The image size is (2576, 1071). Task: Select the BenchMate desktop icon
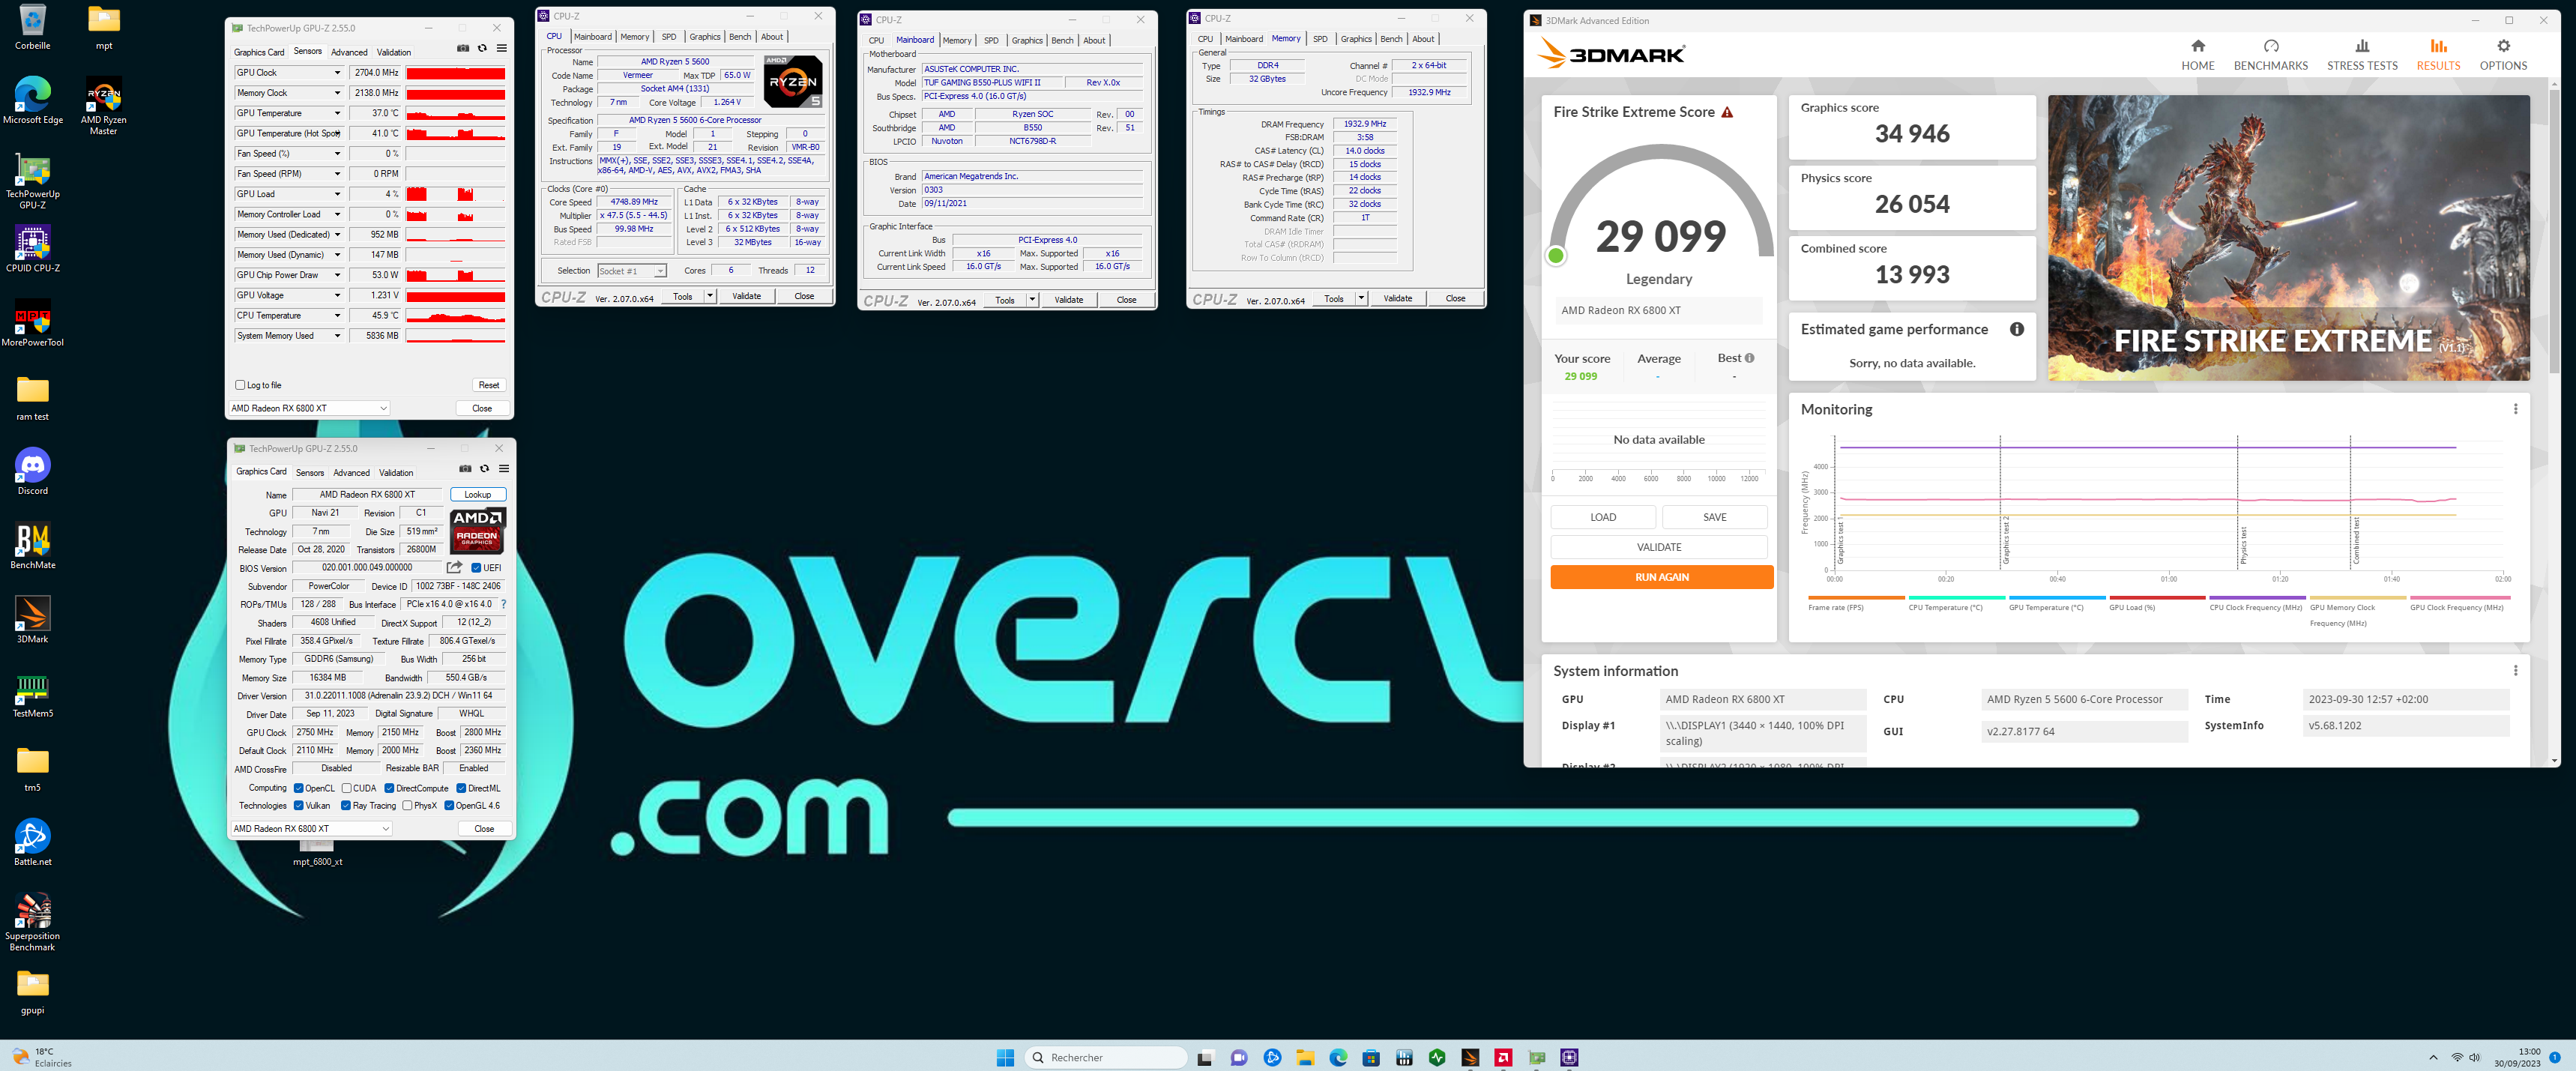tap(32, 547)
